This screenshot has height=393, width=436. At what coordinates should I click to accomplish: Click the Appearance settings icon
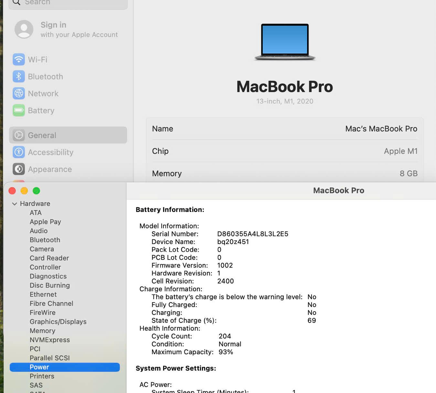(19, 169)
